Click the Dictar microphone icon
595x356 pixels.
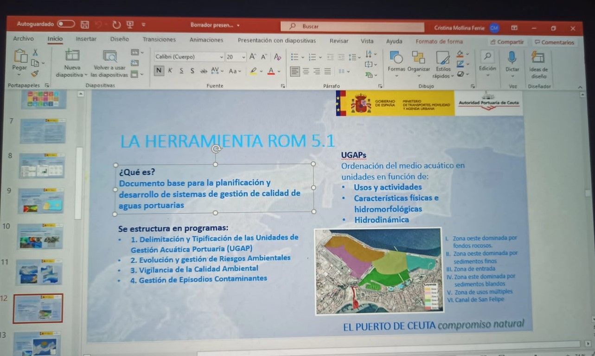point(512,57)
